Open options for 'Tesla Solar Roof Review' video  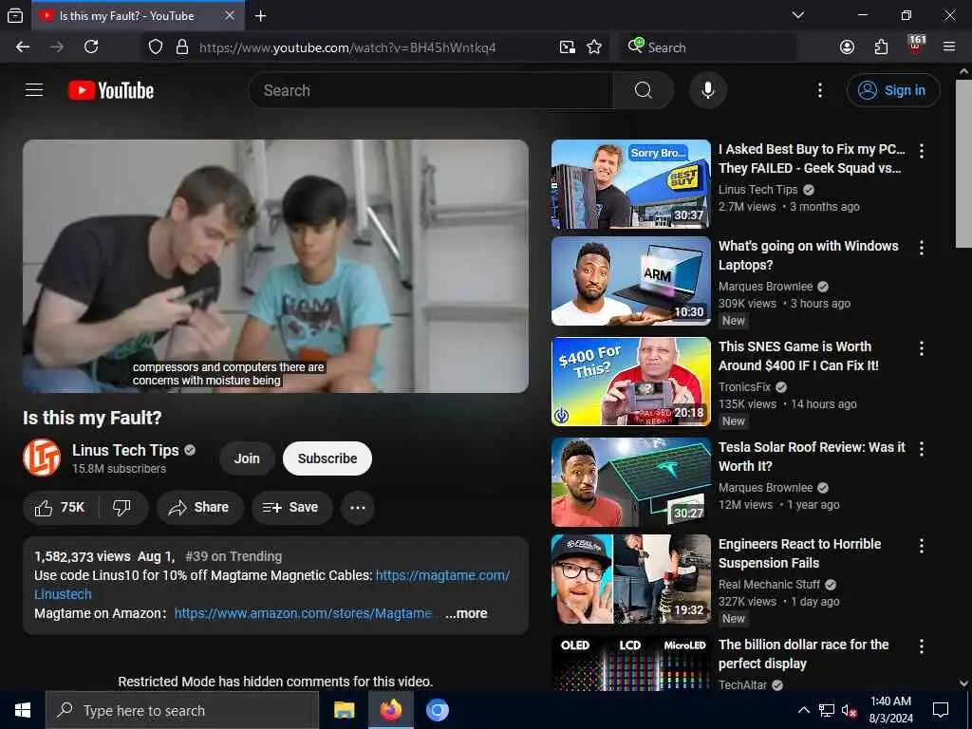(922, 449)
